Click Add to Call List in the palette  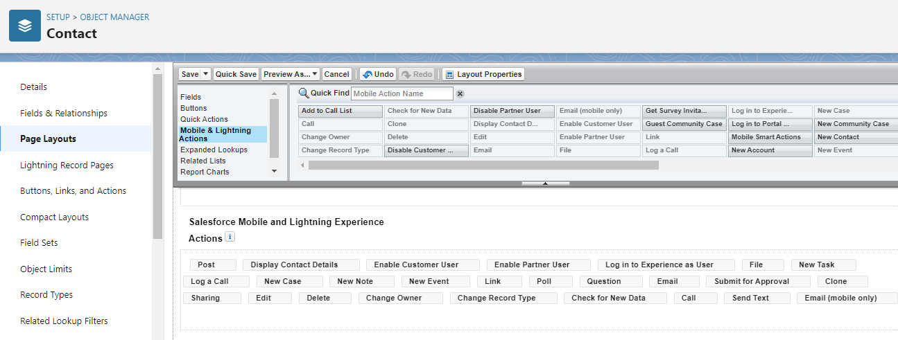pos(340,111)
